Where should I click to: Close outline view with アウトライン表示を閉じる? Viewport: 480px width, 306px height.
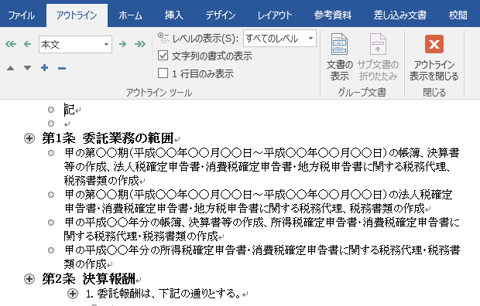pyautogui.click(x=434, y=57)
